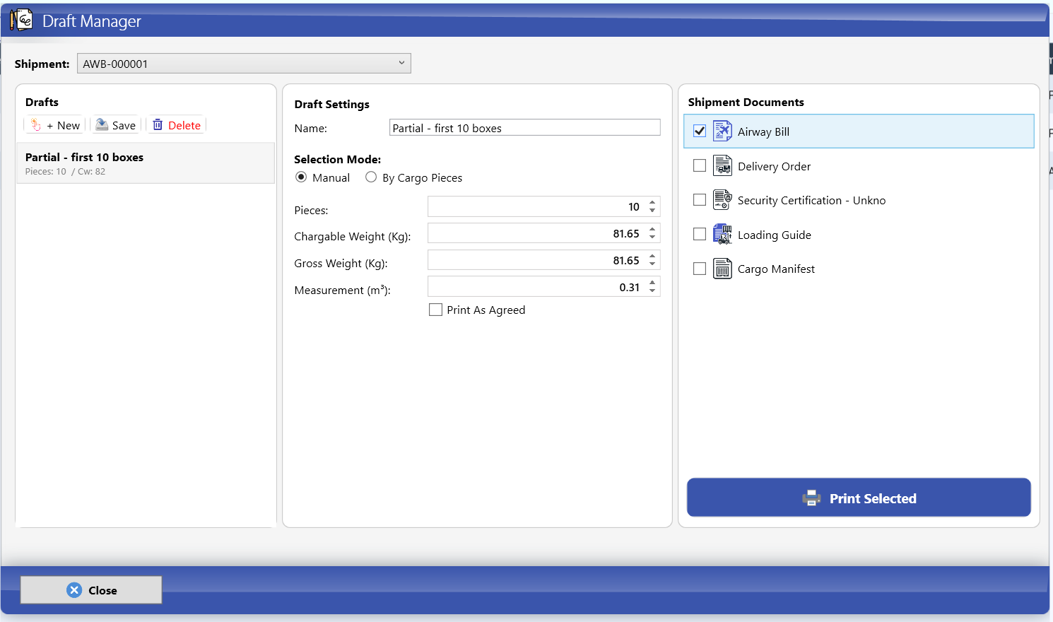Decrease Chargable Weight with down arrow

pyautogui.click(x=652, y=237)
